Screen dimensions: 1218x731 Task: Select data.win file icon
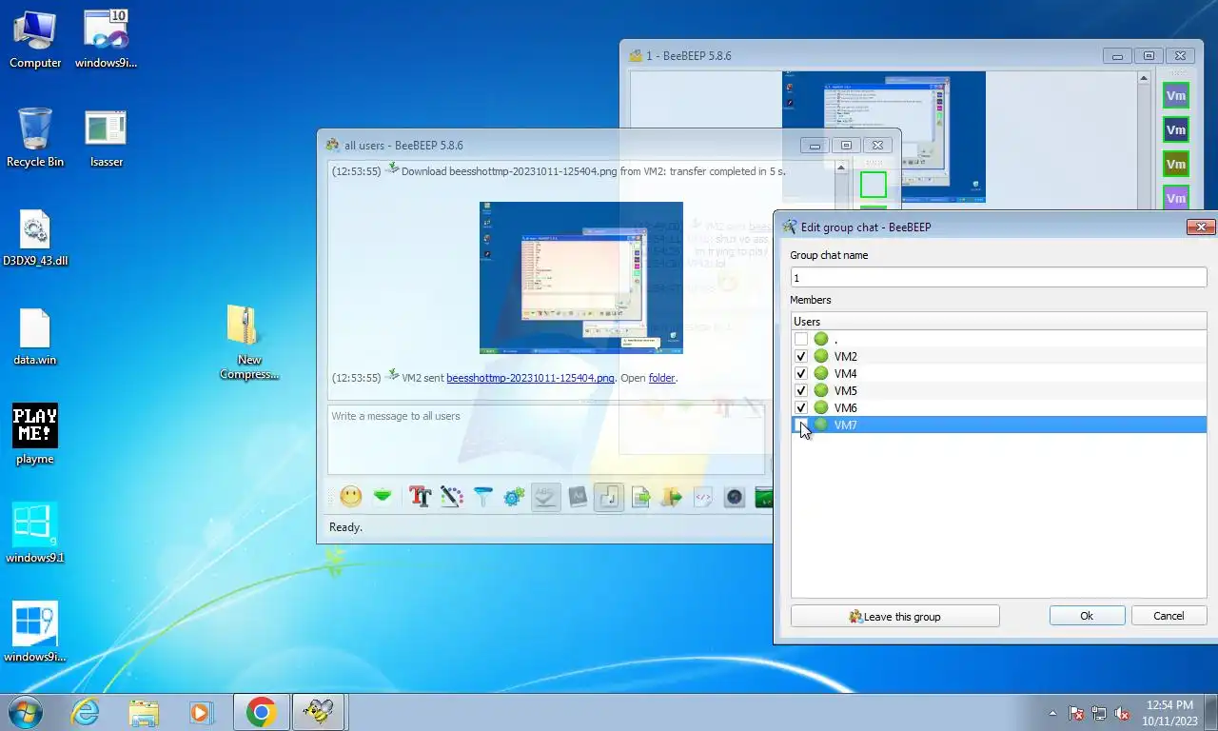[35, 337]
